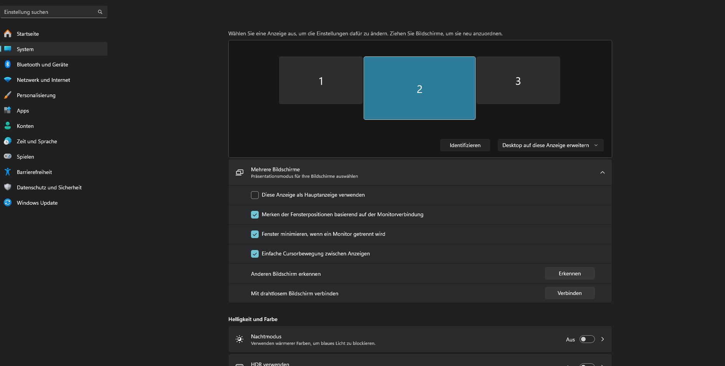Click the Anderen Bildschirm erkennen label
Screen dimensions: 725x366
(286, 274)
